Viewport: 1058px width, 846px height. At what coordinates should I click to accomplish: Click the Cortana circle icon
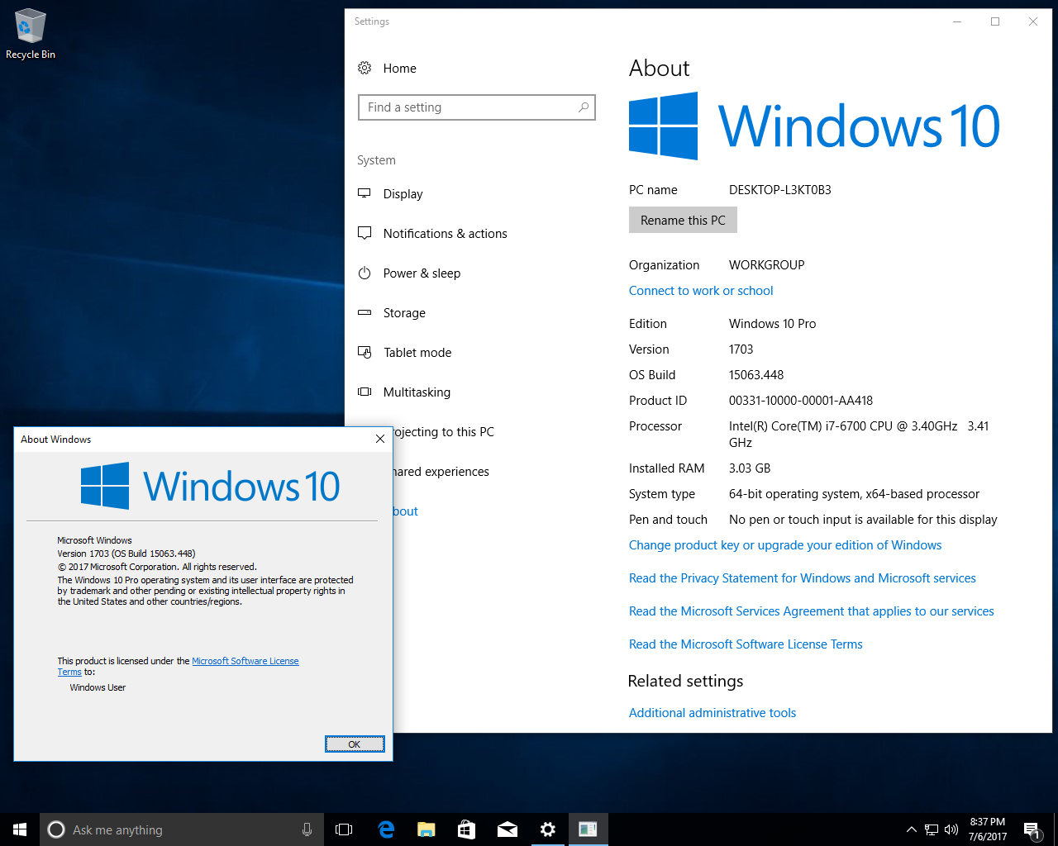[56, 829]
